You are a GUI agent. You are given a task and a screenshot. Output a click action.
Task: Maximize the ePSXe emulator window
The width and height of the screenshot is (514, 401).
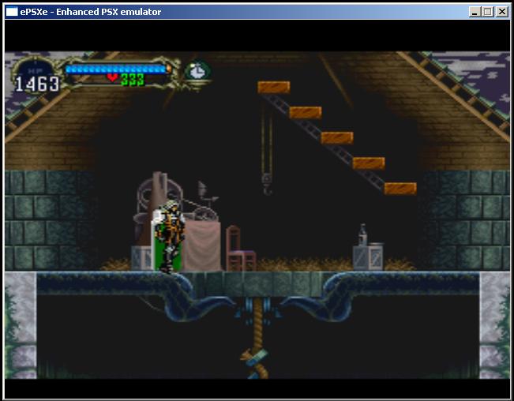point(487,12)
